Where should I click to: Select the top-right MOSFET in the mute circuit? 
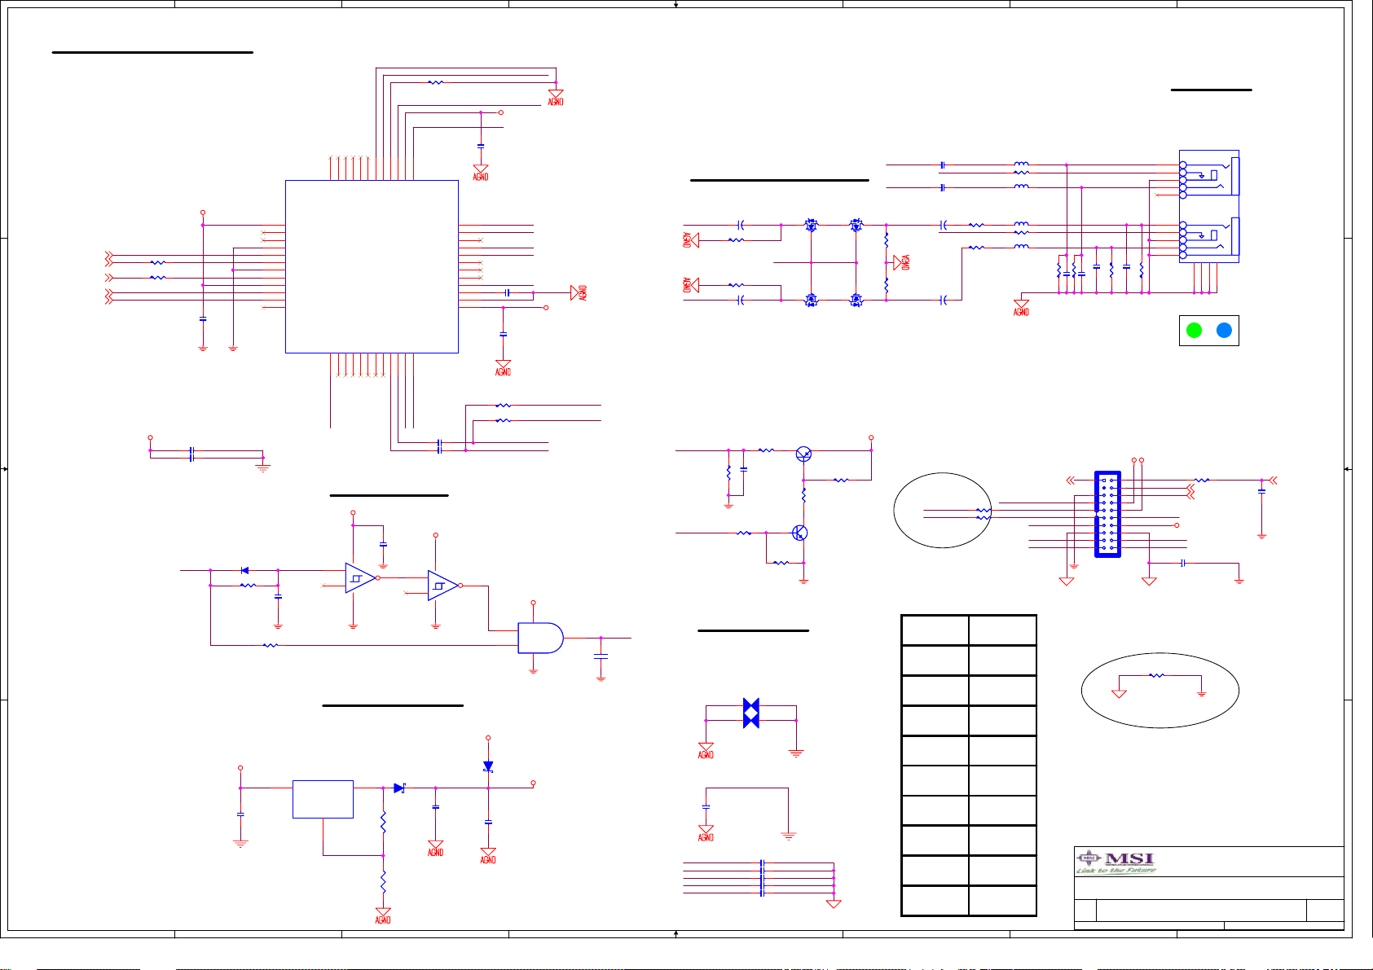(x=856, y=225)
